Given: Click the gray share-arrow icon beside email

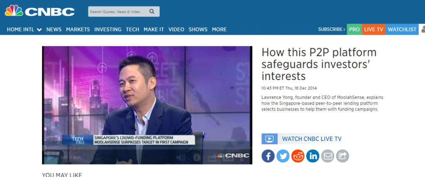Looking at the screenshot, I should (x=342, y=156).
